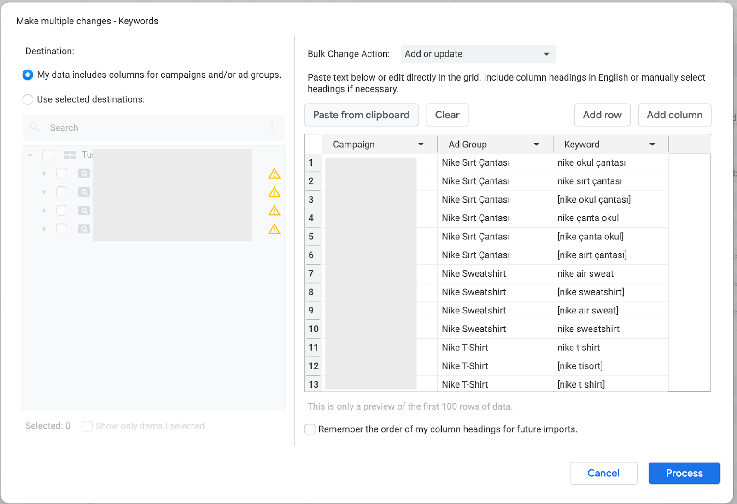737x504 pixels.
Task: Click keyword cell 'nike okul çantası' in row 1
Action: (x=610, y=163)
